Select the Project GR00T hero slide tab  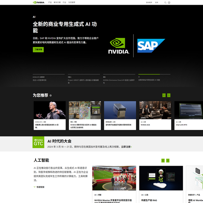pyautogui.click(x=84, y=80)
